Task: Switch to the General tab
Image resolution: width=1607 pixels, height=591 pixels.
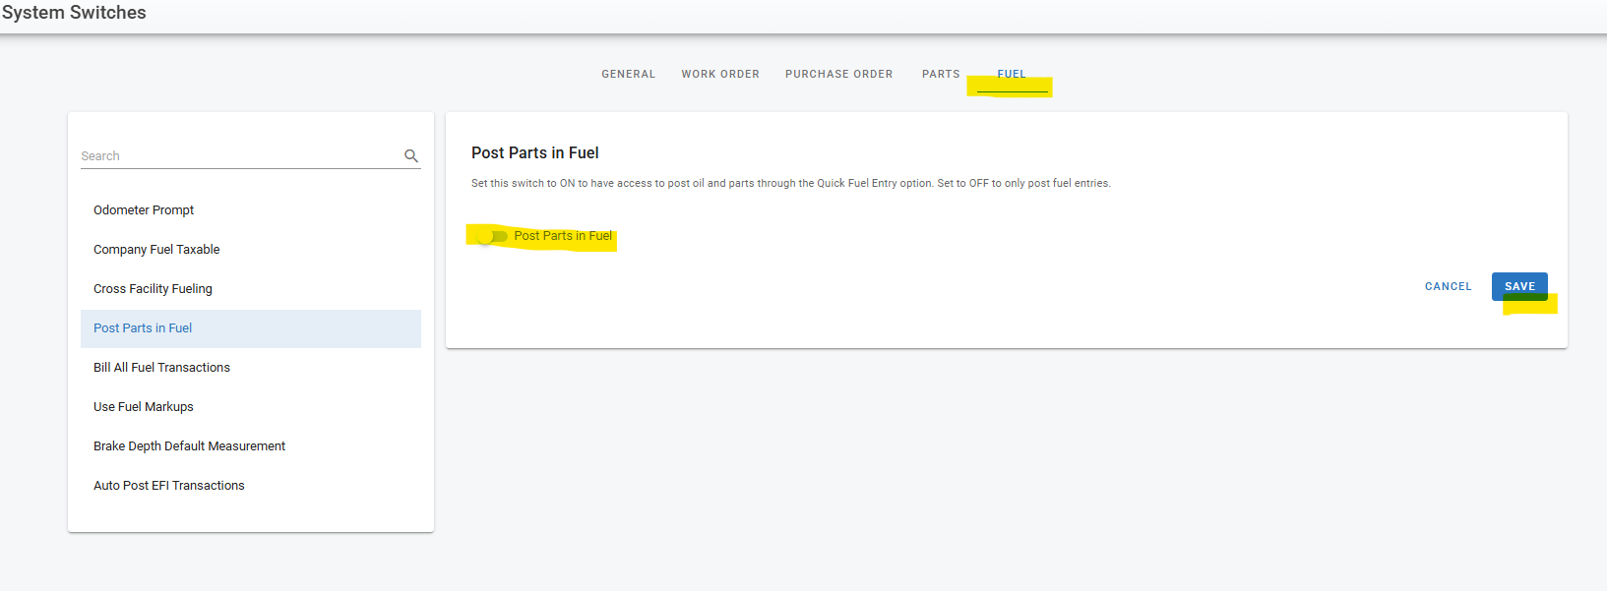Action: pyautogui.click(x=628, y=74)
